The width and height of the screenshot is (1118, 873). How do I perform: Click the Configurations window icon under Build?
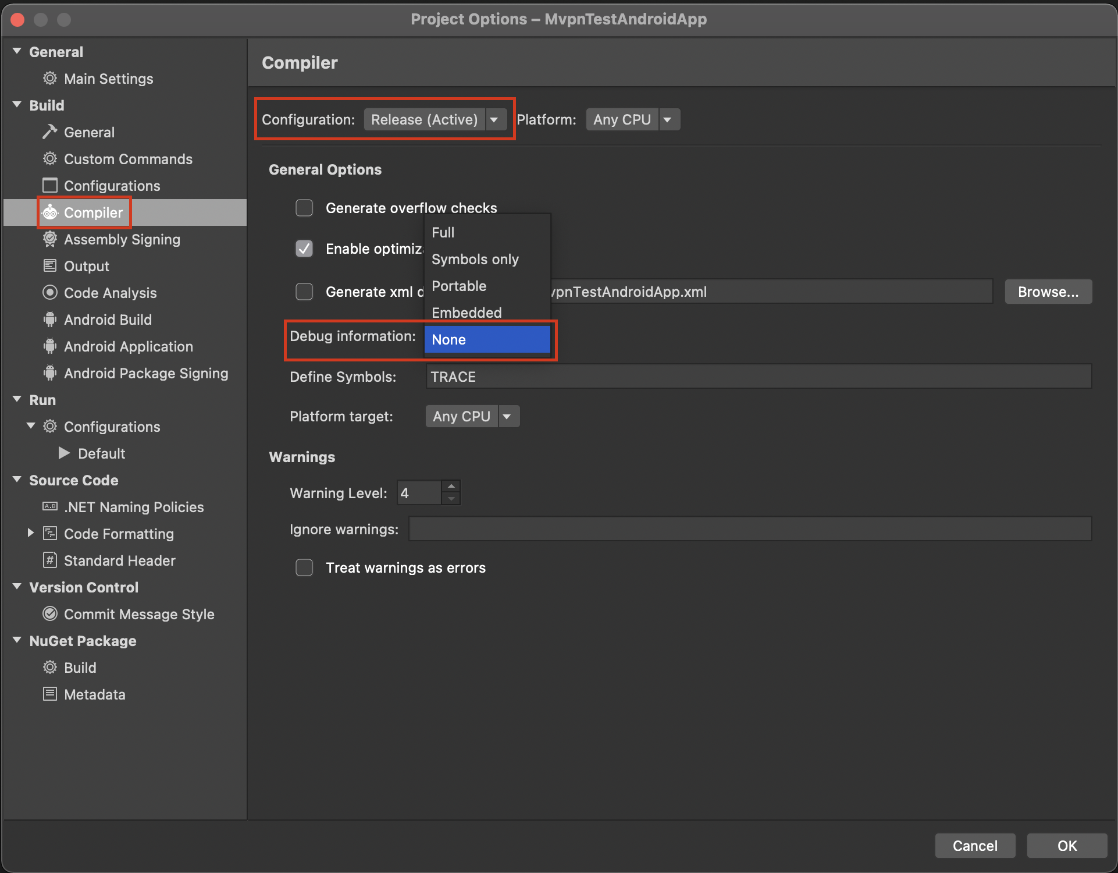[x=50, y=185]
